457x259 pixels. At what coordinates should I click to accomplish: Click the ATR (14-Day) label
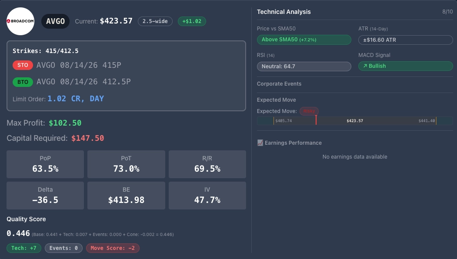pos(373,29)
